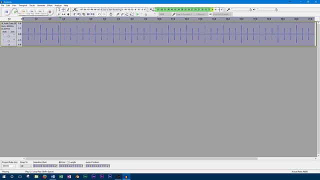Viewport: 320px width, 180px height.
Task: Click the Sync-Lock tracks clock icon
Action: [x=110, y=14]
